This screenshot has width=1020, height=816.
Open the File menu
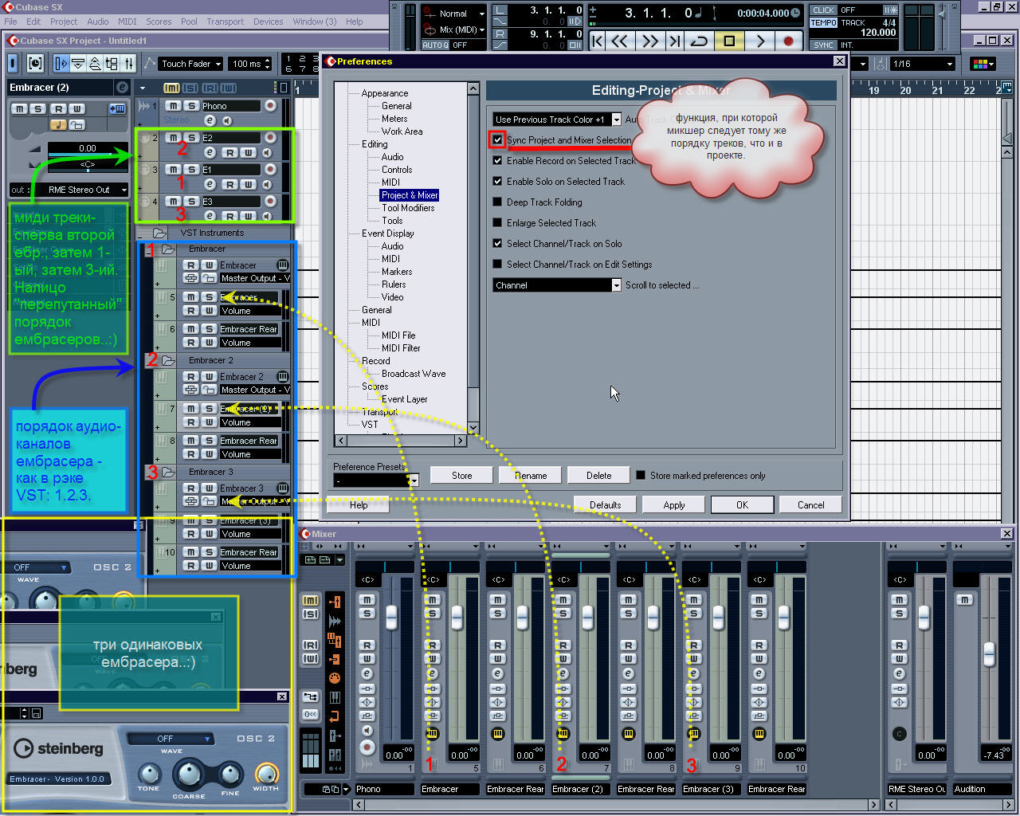click(11, 22)
